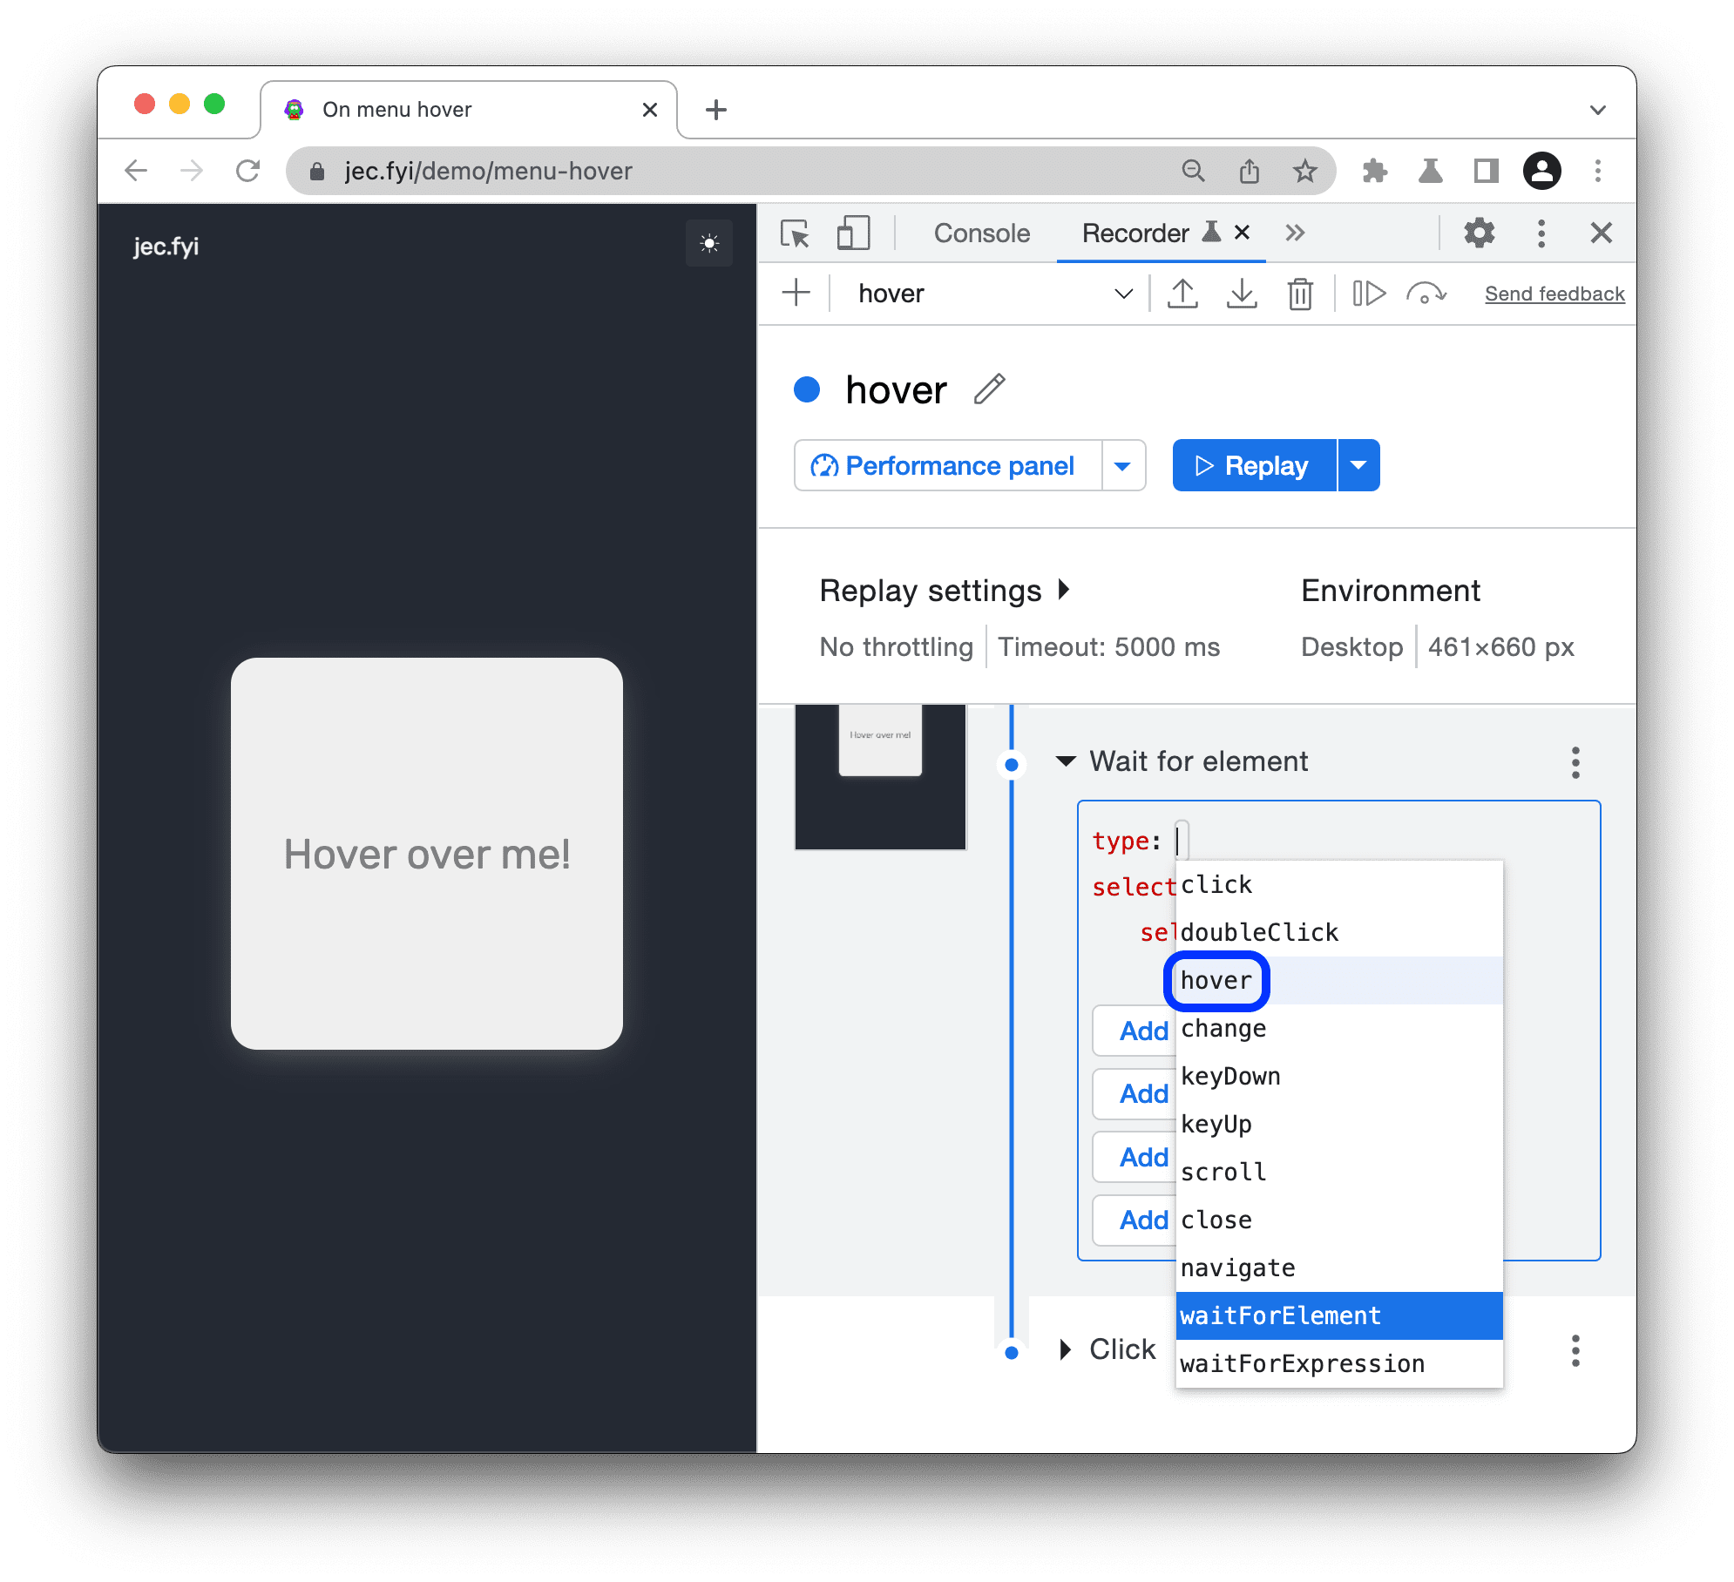The width and height of the screenshot is (1734, 1582).
Task: Click the import recording icon
Action: (1238, 293)
